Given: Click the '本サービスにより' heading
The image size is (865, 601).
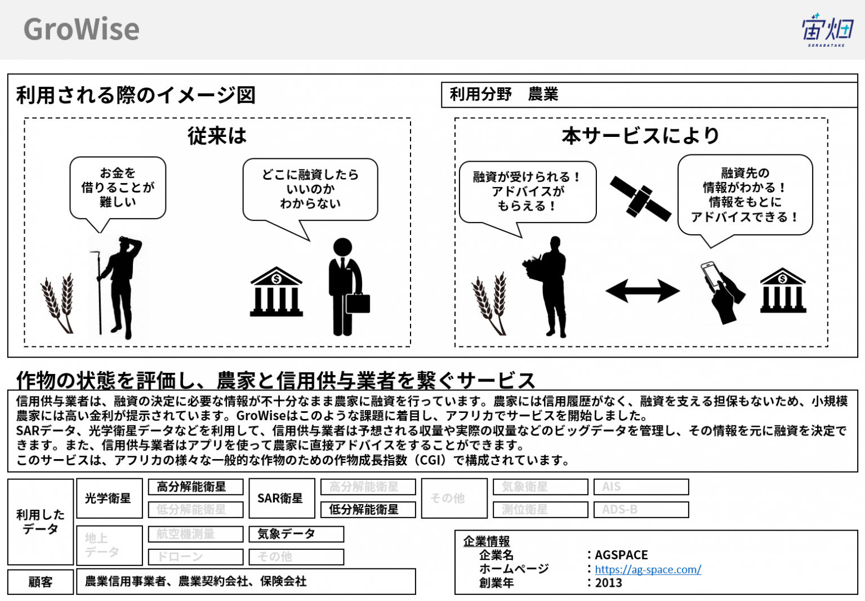Looking at the screenshot, I should click(x=641, y=135).
